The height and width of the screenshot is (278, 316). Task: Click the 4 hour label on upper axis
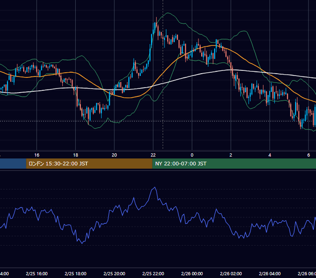coord(270,155)
